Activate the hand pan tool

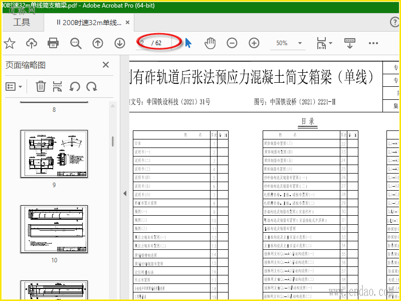(210, 43)
